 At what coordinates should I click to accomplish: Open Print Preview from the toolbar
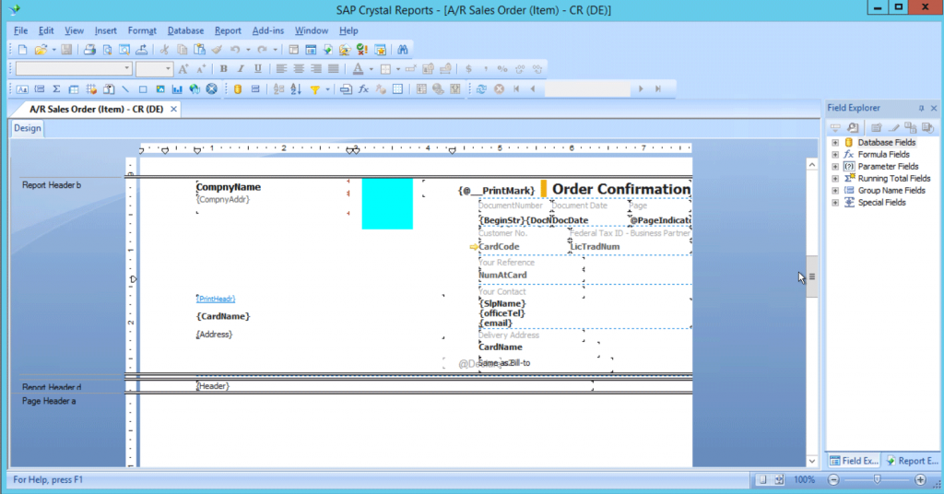pyautogui.click(x=107, y=50)
